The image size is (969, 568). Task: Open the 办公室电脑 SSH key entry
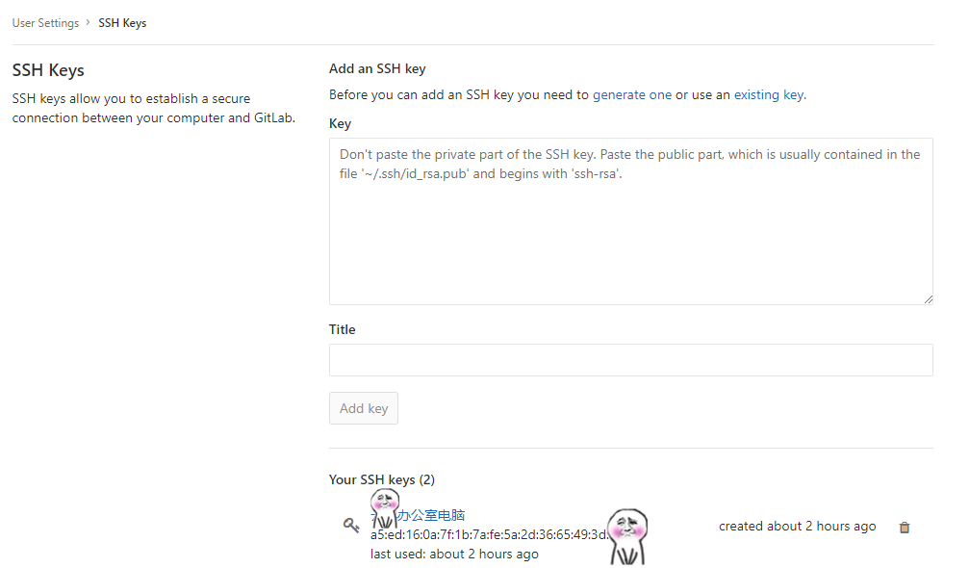[431, 515]
